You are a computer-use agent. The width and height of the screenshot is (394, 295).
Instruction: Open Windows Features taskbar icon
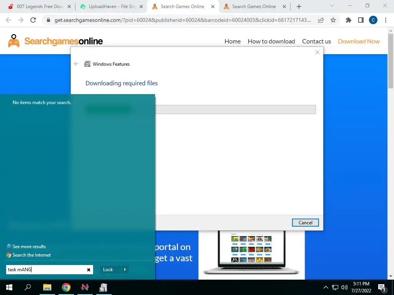pyautogui.click(x=103, y=287)
